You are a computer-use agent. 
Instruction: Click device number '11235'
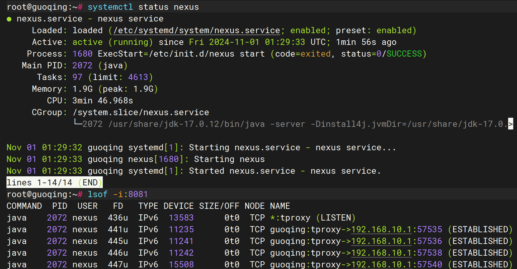181,230
